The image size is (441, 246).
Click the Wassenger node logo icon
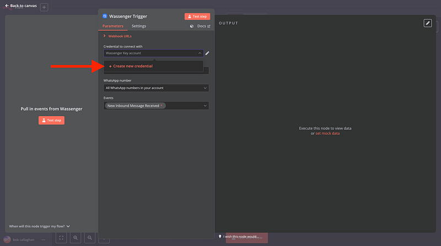coord(105,17)
